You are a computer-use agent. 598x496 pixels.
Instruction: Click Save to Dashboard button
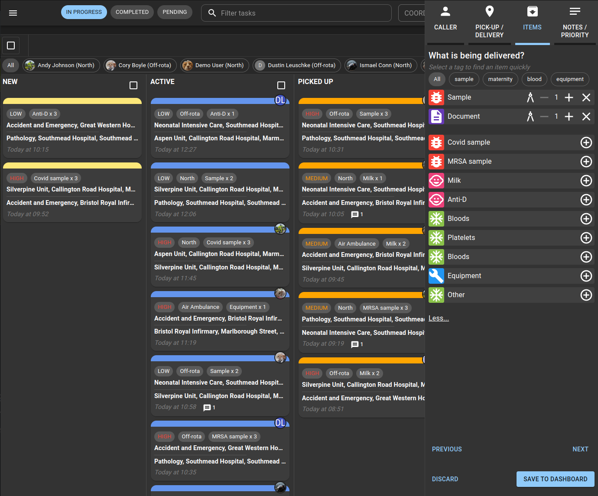point(555,479)
